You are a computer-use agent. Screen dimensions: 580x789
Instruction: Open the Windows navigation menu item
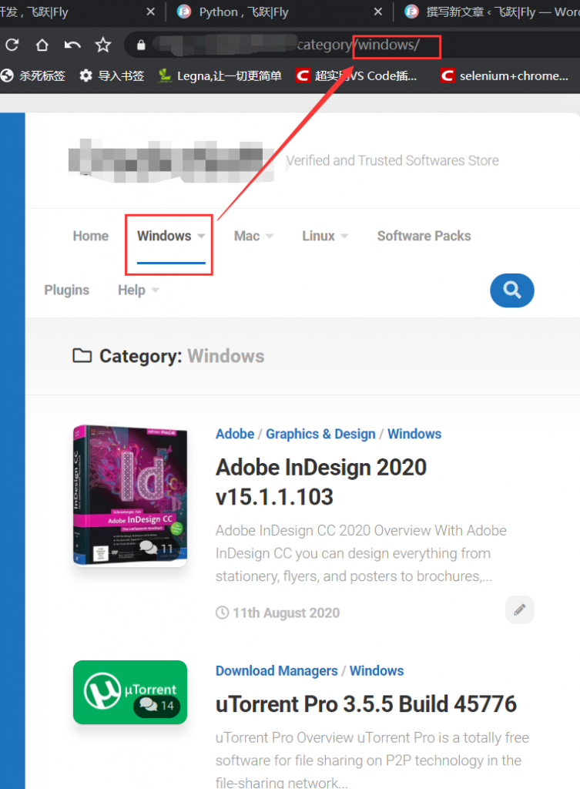[165, 236]
